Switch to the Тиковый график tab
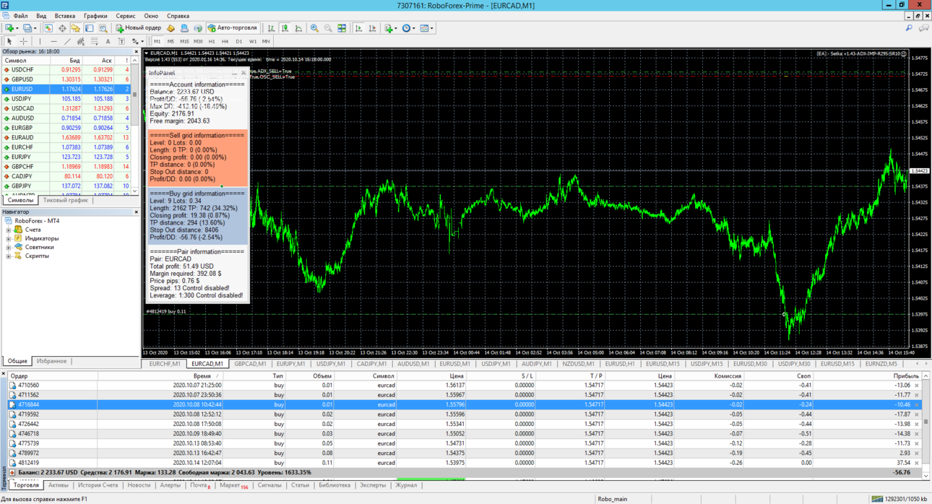This screenshot has width=932, height=504. tap(66, 201)
